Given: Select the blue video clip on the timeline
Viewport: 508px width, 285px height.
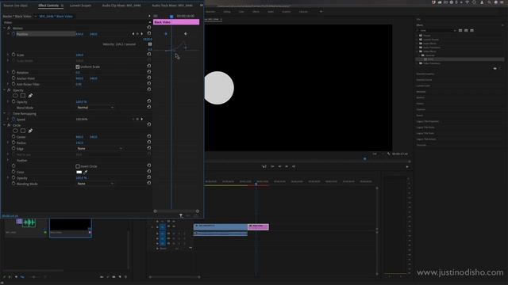Looking at the screenshot, I should (221, 227).
